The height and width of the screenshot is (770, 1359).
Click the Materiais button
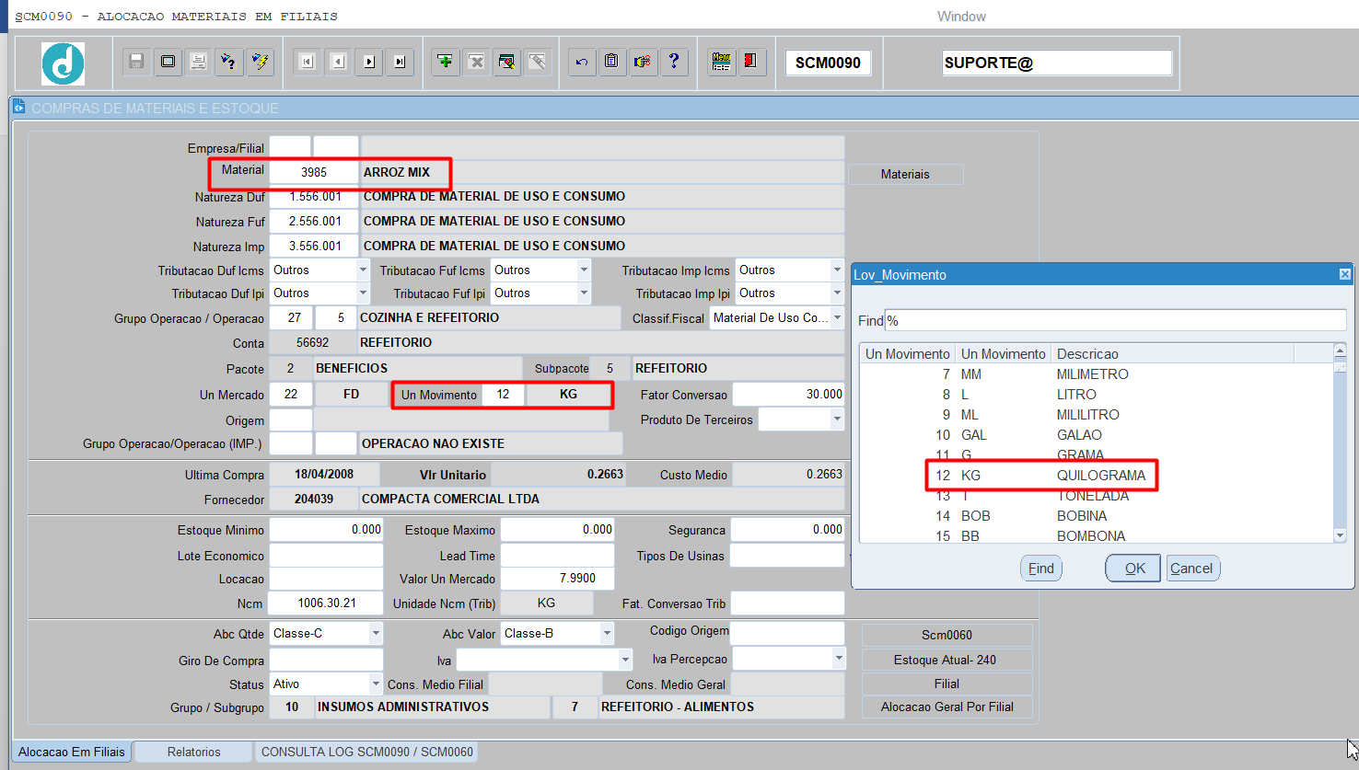coord(905,174)
